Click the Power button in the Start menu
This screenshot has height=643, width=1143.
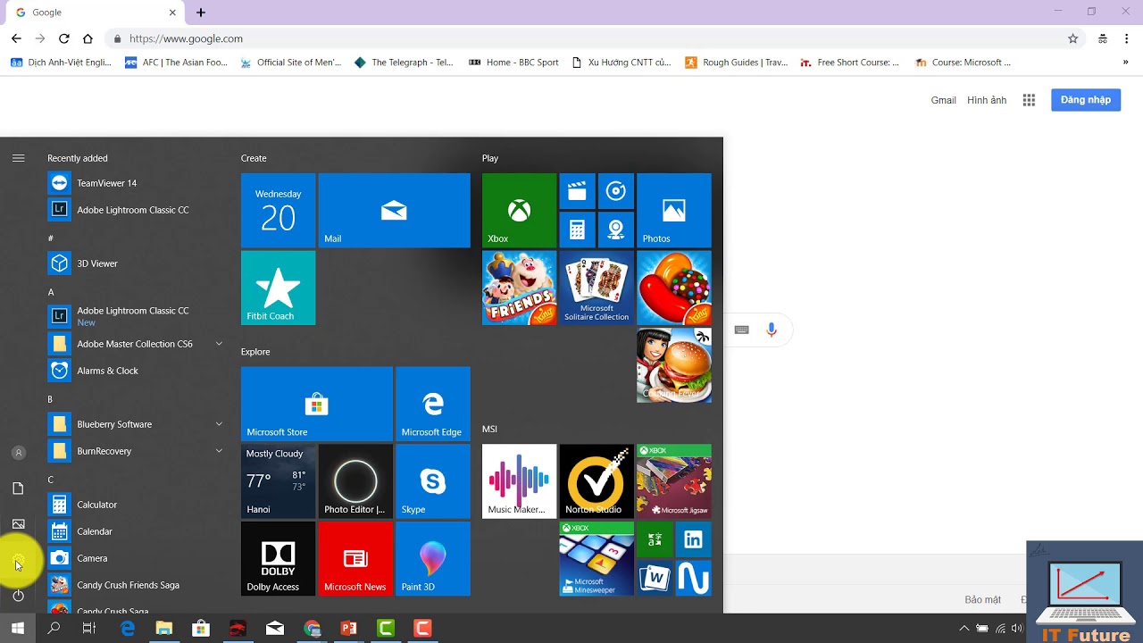[19, 596]
